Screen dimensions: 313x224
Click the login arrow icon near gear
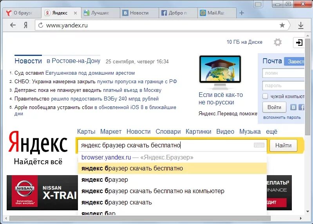[299, 43]
